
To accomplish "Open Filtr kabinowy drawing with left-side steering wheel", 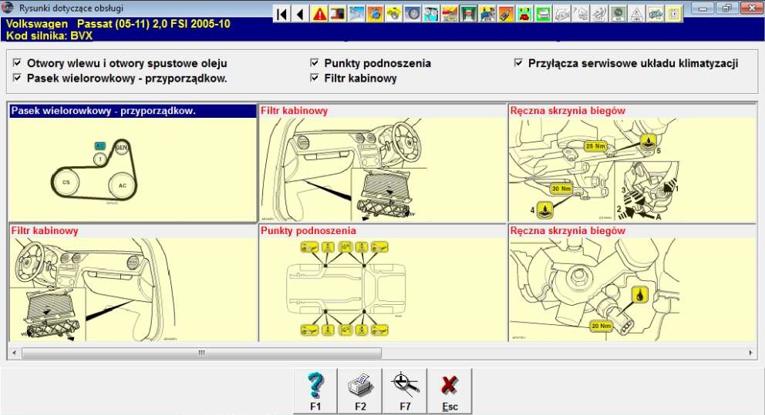I will (x=133, y=283).
